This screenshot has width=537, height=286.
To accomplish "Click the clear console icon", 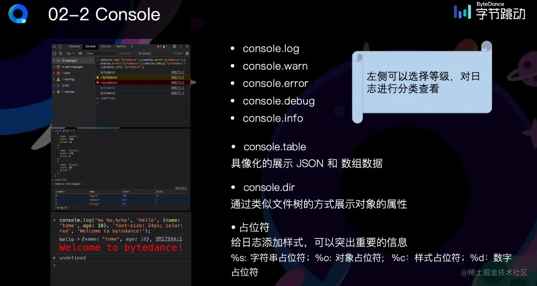I will pos(61,53).
